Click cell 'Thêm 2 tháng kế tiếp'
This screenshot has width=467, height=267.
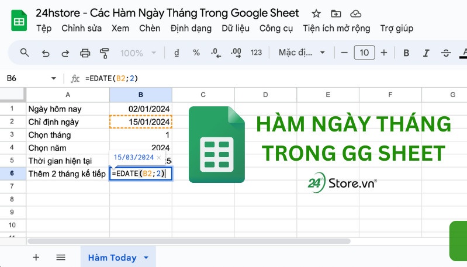pos(68,174)
